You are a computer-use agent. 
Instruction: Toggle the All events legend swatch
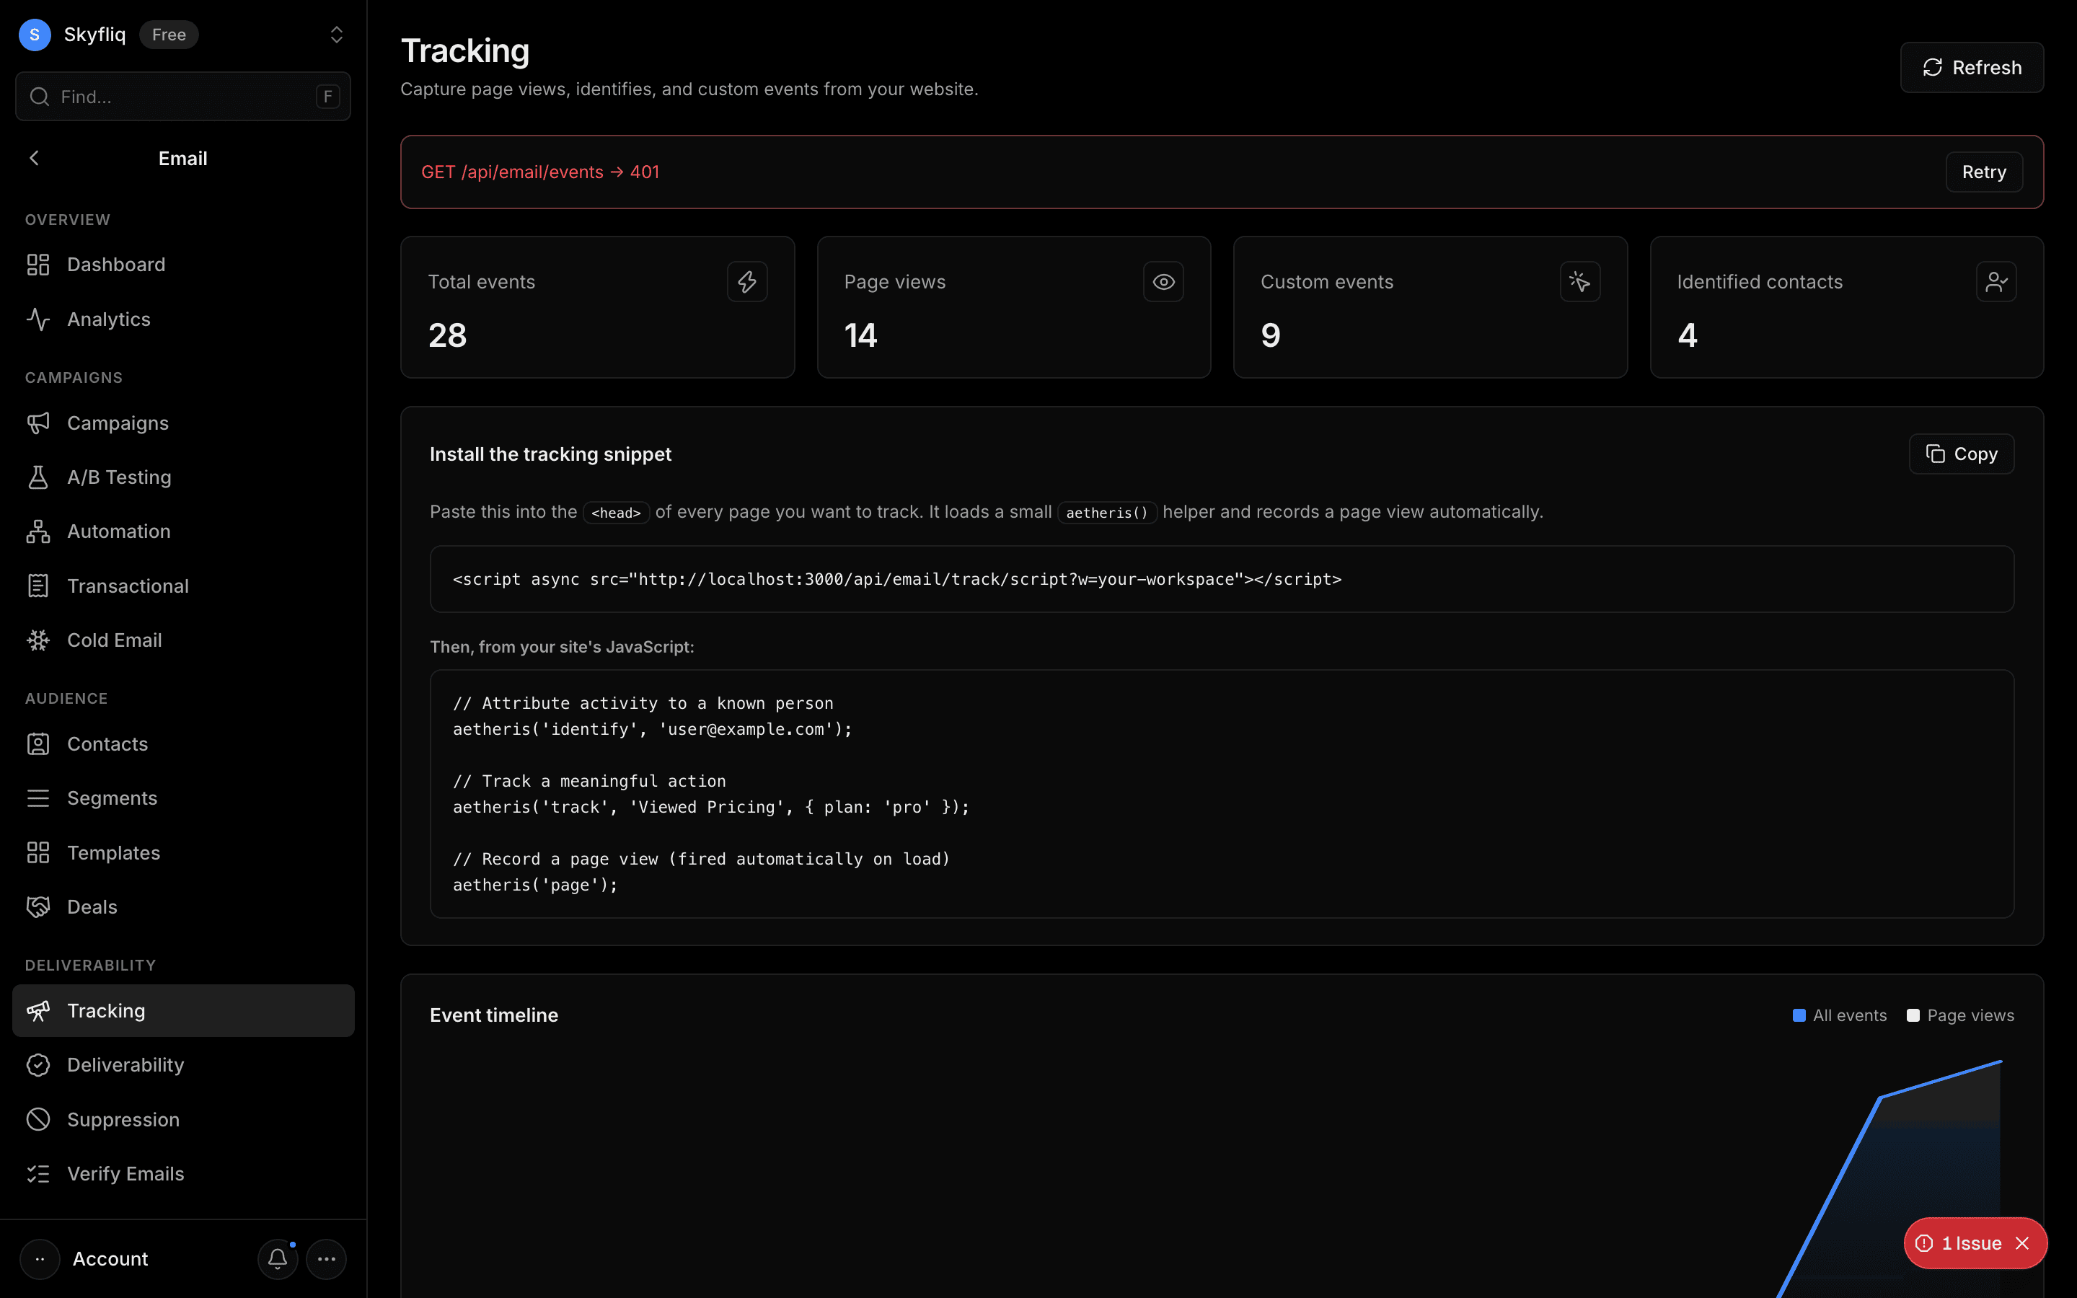[x=1799, y=1015]
